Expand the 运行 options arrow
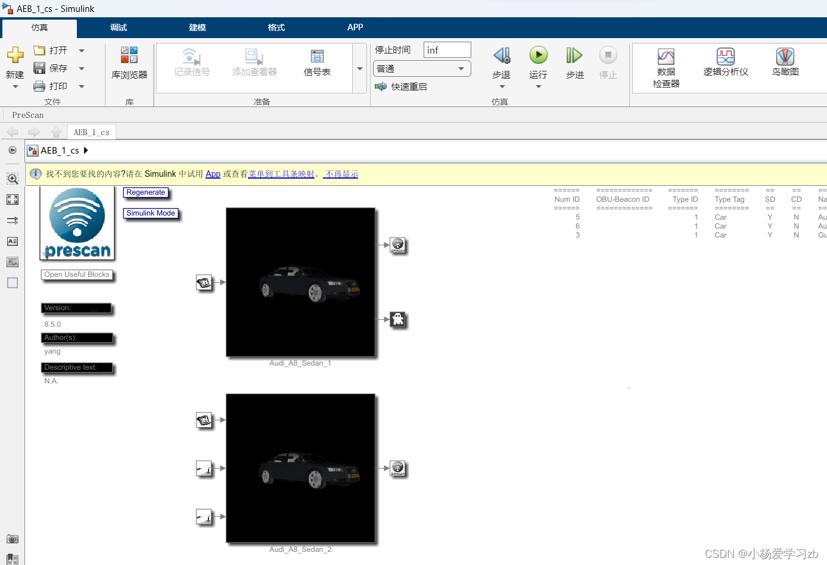The height and width of the screenshot is (565, 827). (538, 87)
